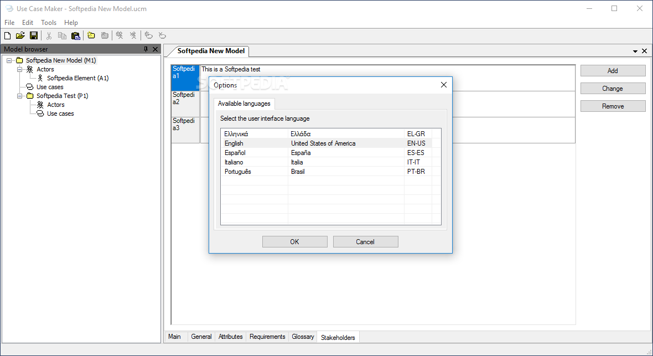Select Softpedia Test (P1) tree item
The height and width of the screenshot is (356, 653).
point(63,96)
